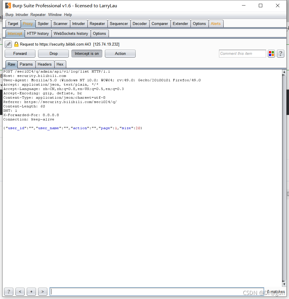Click the JSON body line with user_id
Screen dimensions: 289x299
click(73, 128)
